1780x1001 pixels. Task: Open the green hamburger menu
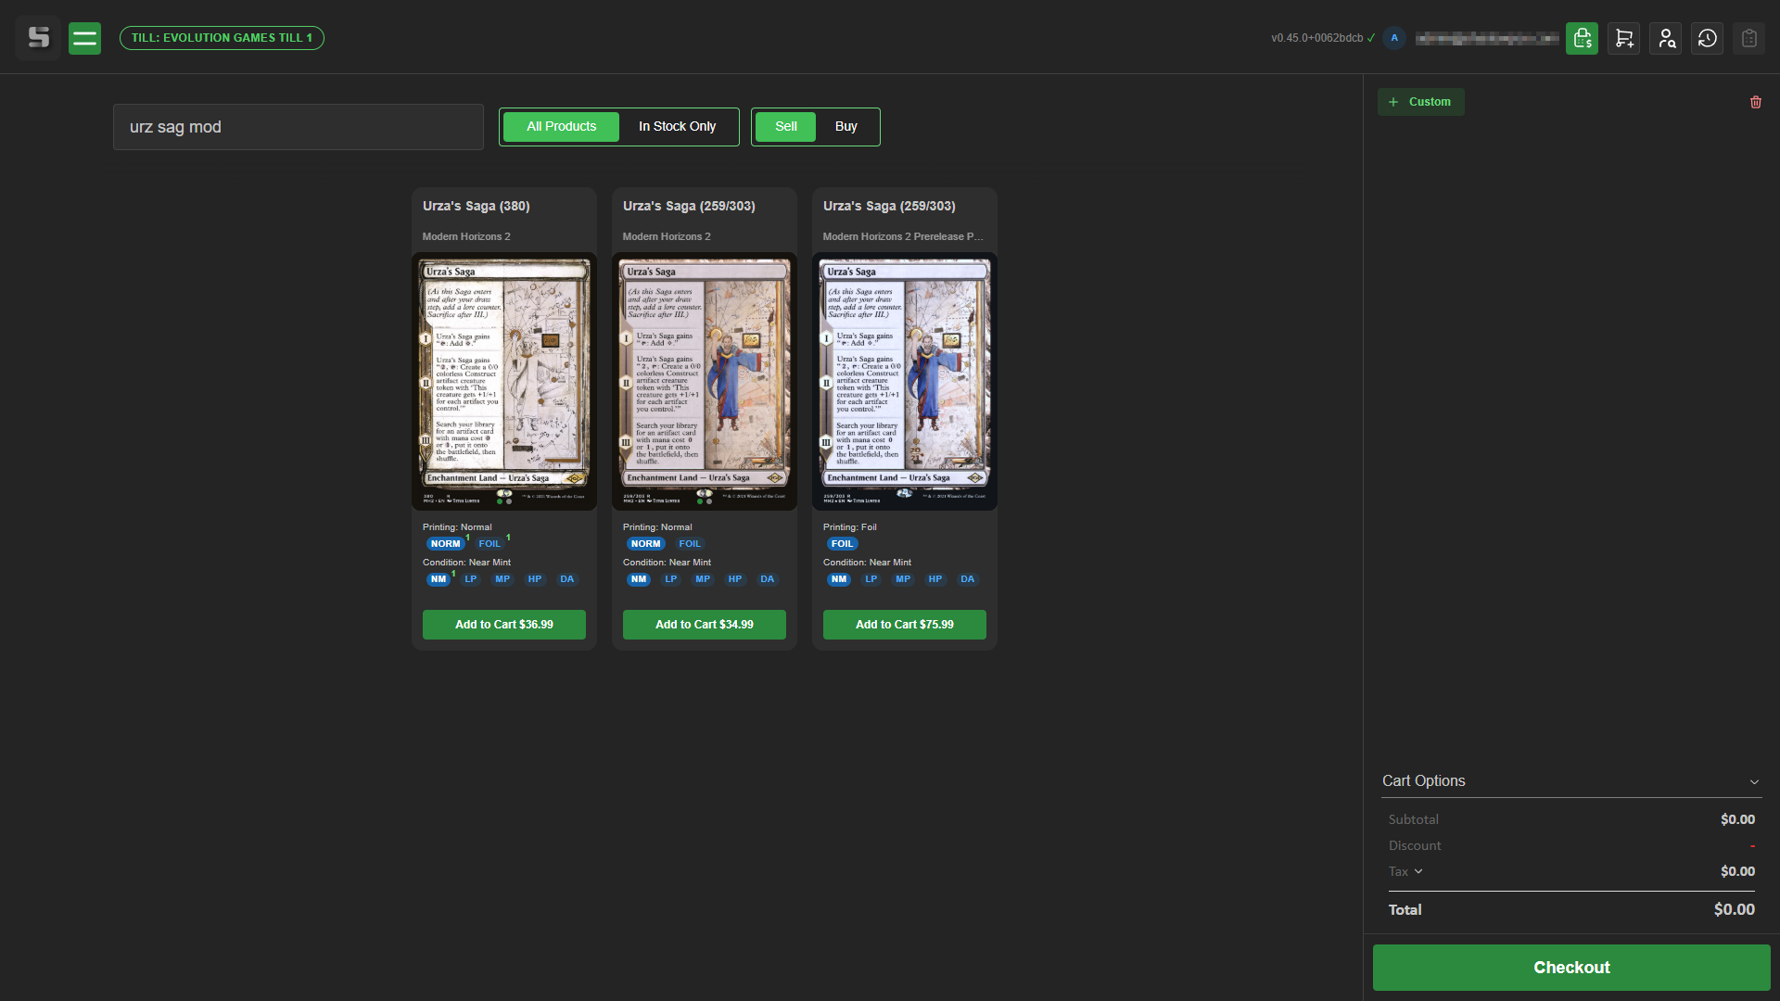[84, 38]
